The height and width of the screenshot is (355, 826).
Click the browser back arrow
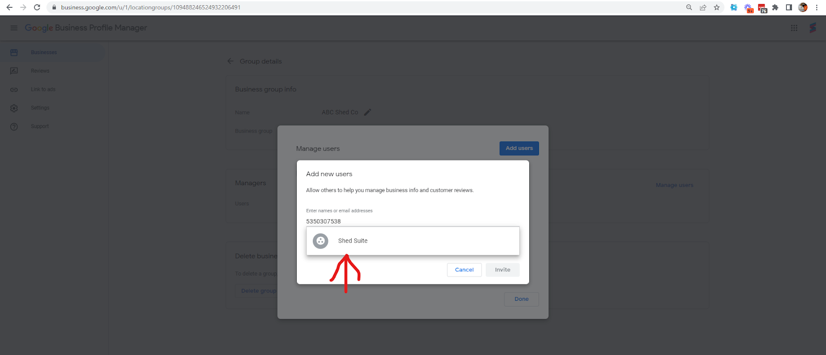(9, 7)
